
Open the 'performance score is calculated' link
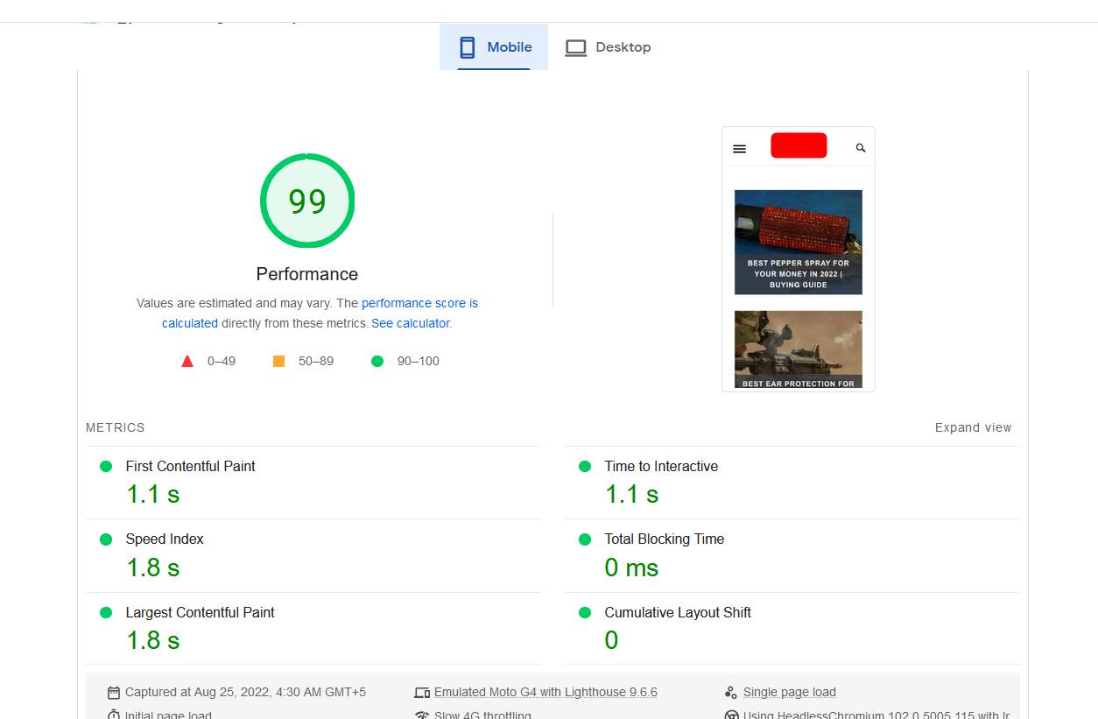pos(419,303)
